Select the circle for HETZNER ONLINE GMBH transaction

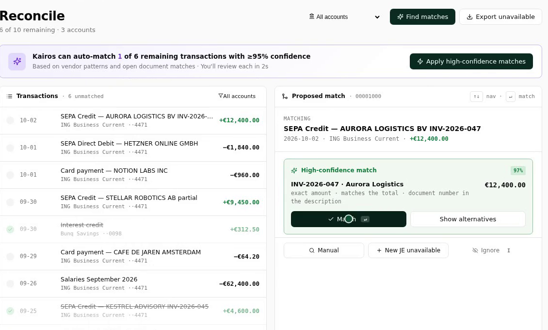[10, 148]
